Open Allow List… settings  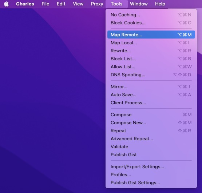coord(151,67)
